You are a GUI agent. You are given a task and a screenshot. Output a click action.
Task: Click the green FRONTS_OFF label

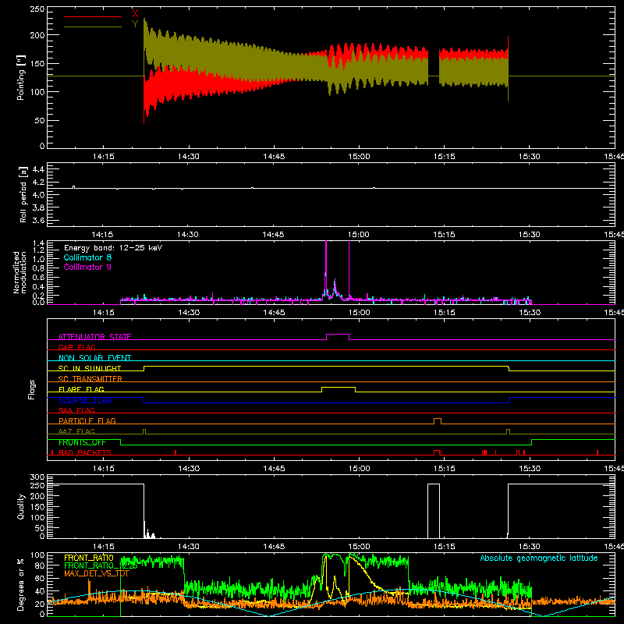click(82, 442)
